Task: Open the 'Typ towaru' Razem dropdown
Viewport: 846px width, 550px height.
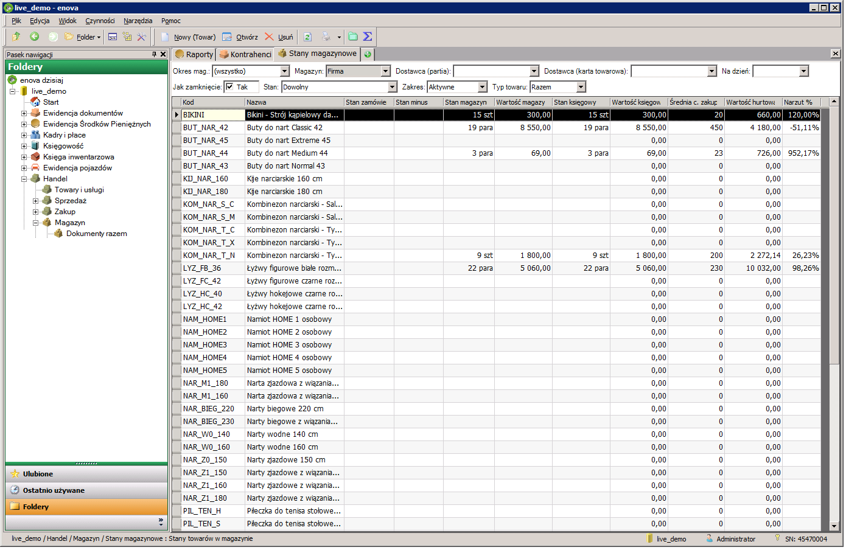Action: tap(581, 87)
